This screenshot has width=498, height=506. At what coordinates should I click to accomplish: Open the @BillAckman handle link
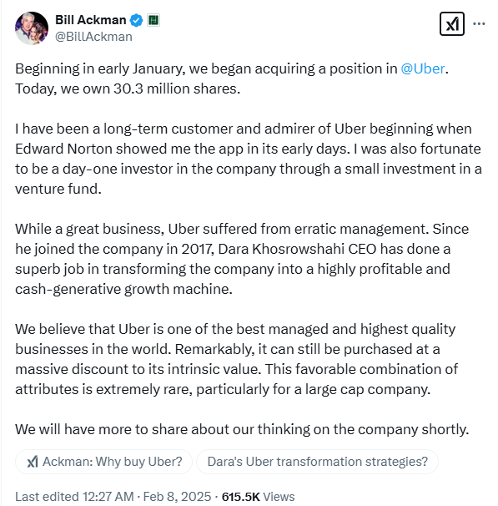[x=93, y=37]
